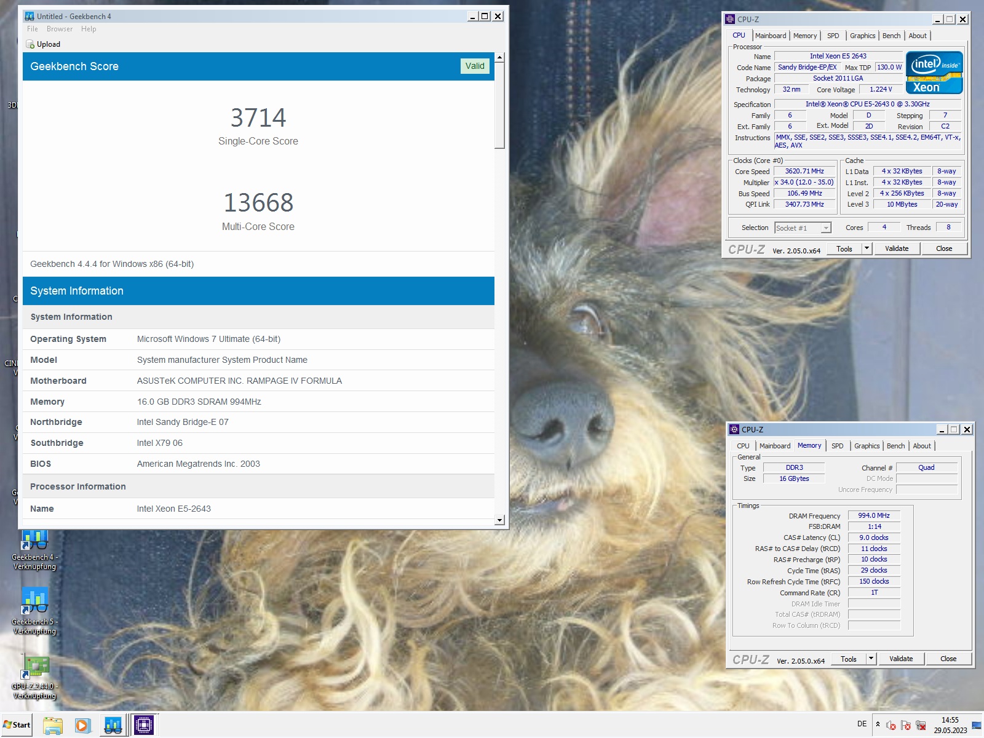
Task: Open the Action Center flag icon
Action: click(905, 725)
